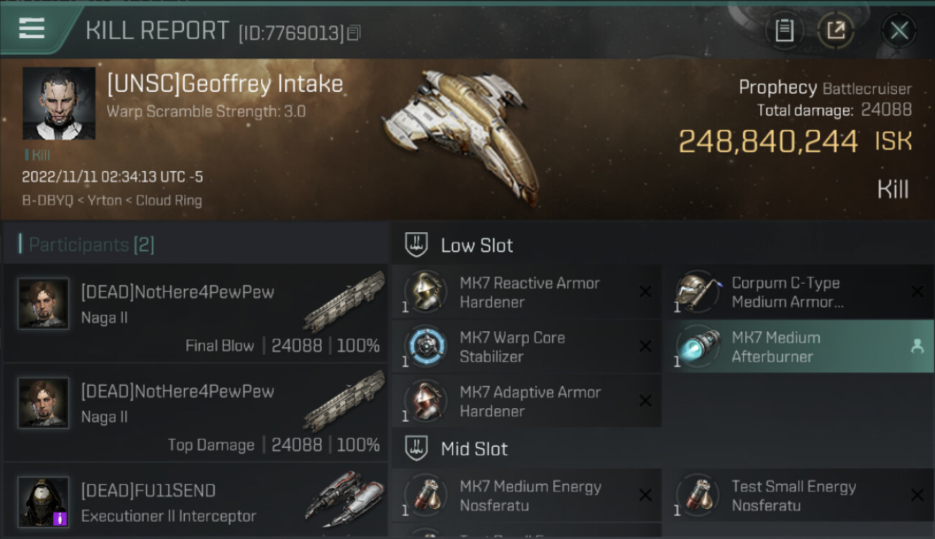Image resolution: width=935 pixels, height=539 pixels.
Task: Open MK7 Reactive Armor Hardener icon
Action: click(425, 292)
